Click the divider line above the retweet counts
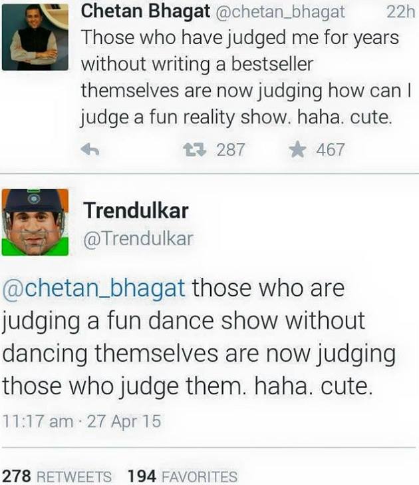Image resolution: width=419 pixels, height=485 pixels. (209, 448)
